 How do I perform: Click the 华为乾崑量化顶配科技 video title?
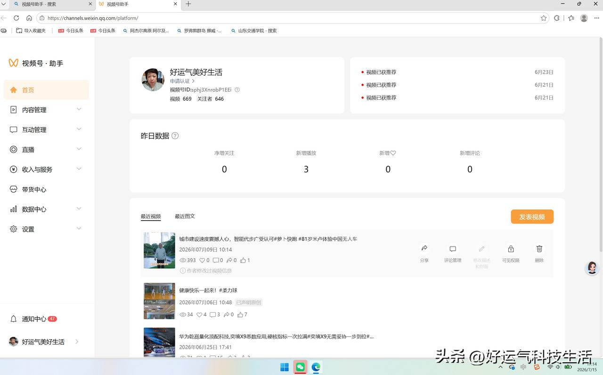pyautogui.click(x=276, y=336)
